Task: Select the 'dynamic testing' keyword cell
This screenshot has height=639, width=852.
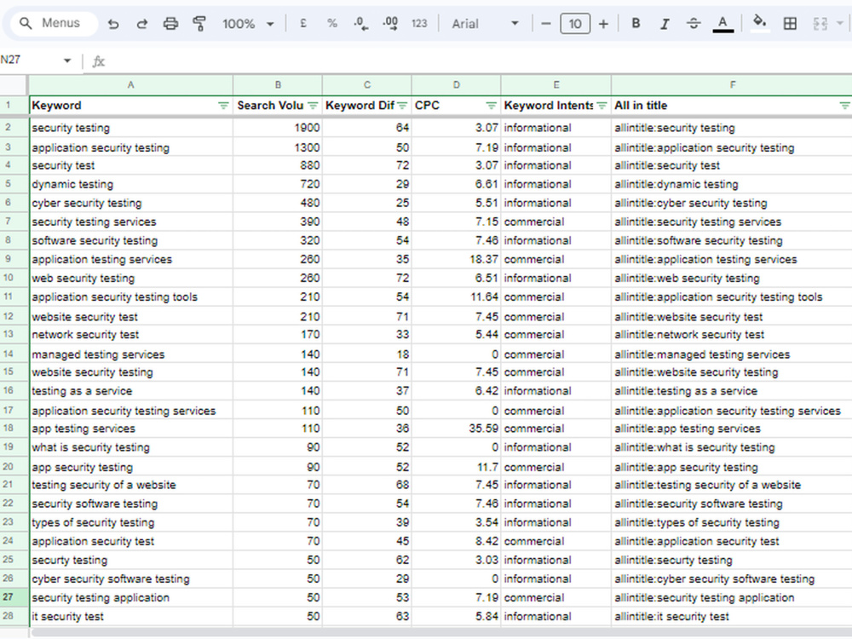Action: (131, 184)
